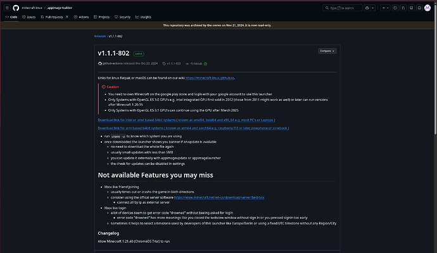The height and width of the screenshot is (253, 437).
Task: Click the archived repository notice banner
Action: coord(217,25)
